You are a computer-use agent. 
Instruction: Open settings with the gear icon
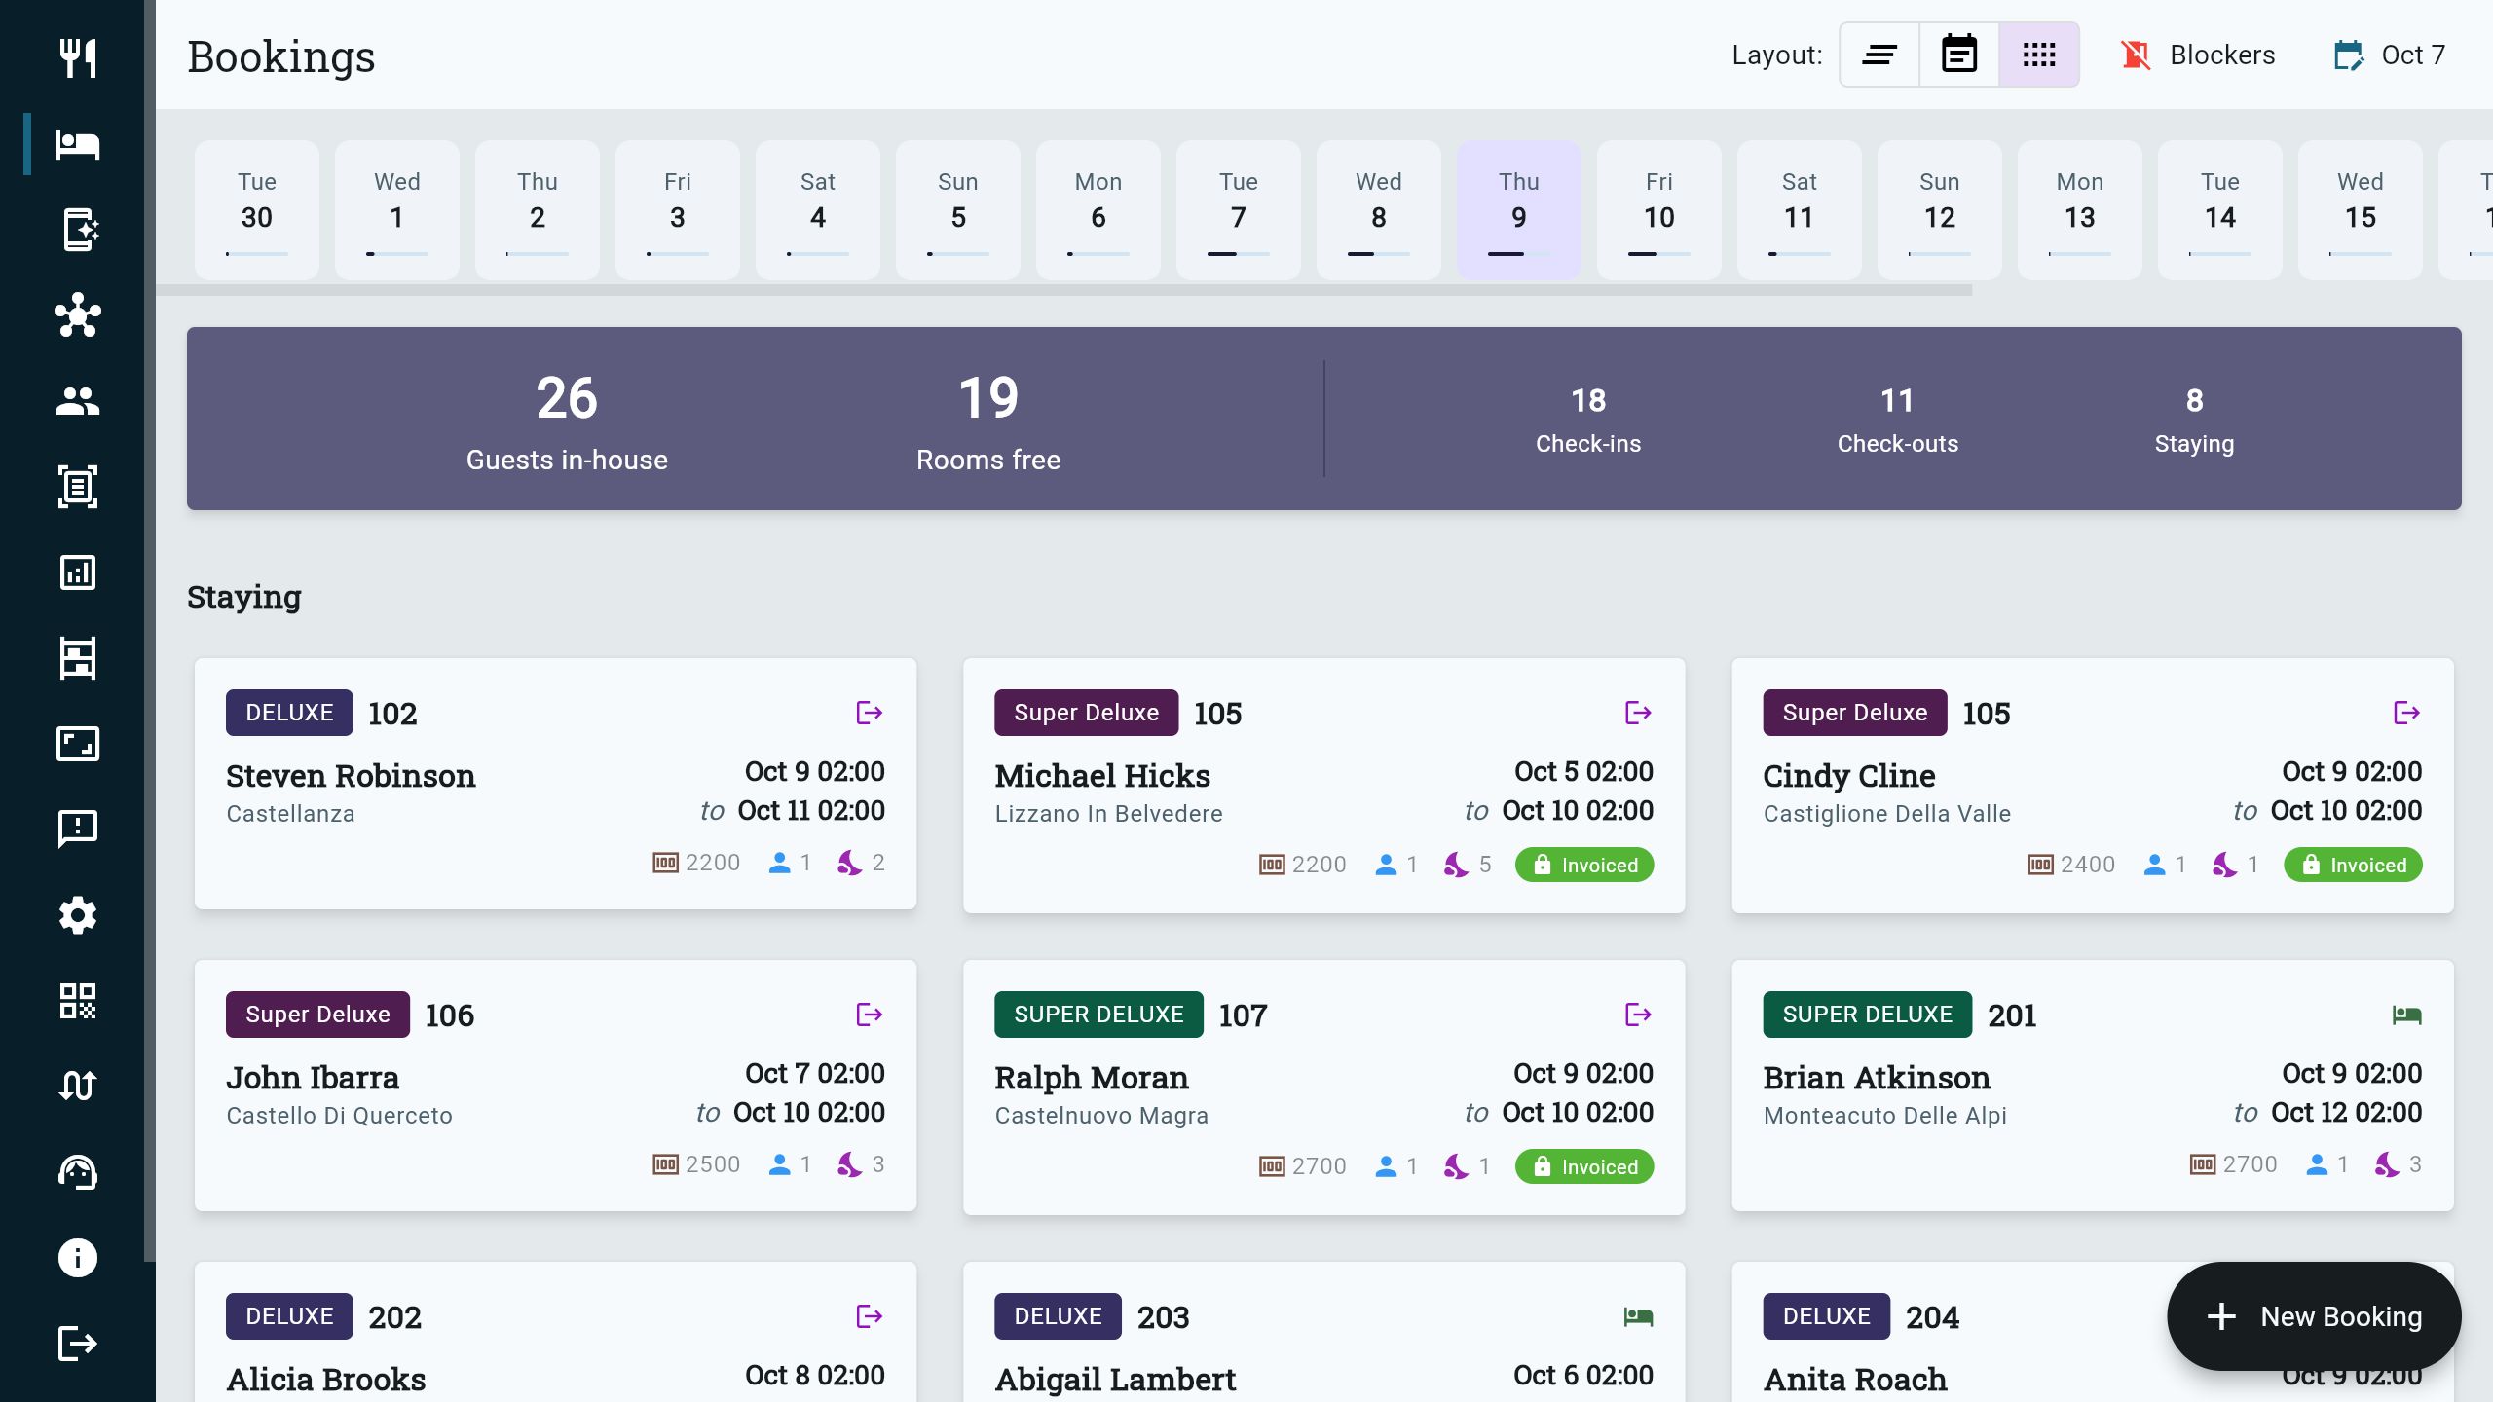tap(78, 915)
